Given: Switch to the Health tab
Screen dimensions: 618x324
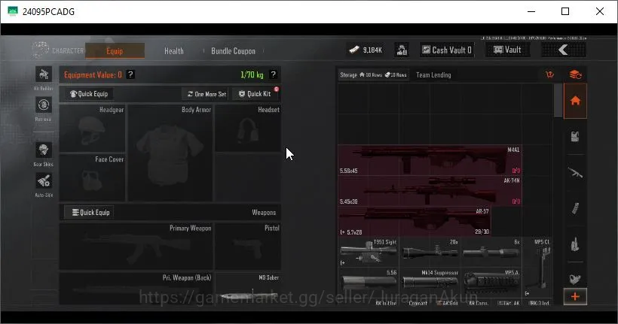Looking at the screenshot, I should tap(174, 51).
